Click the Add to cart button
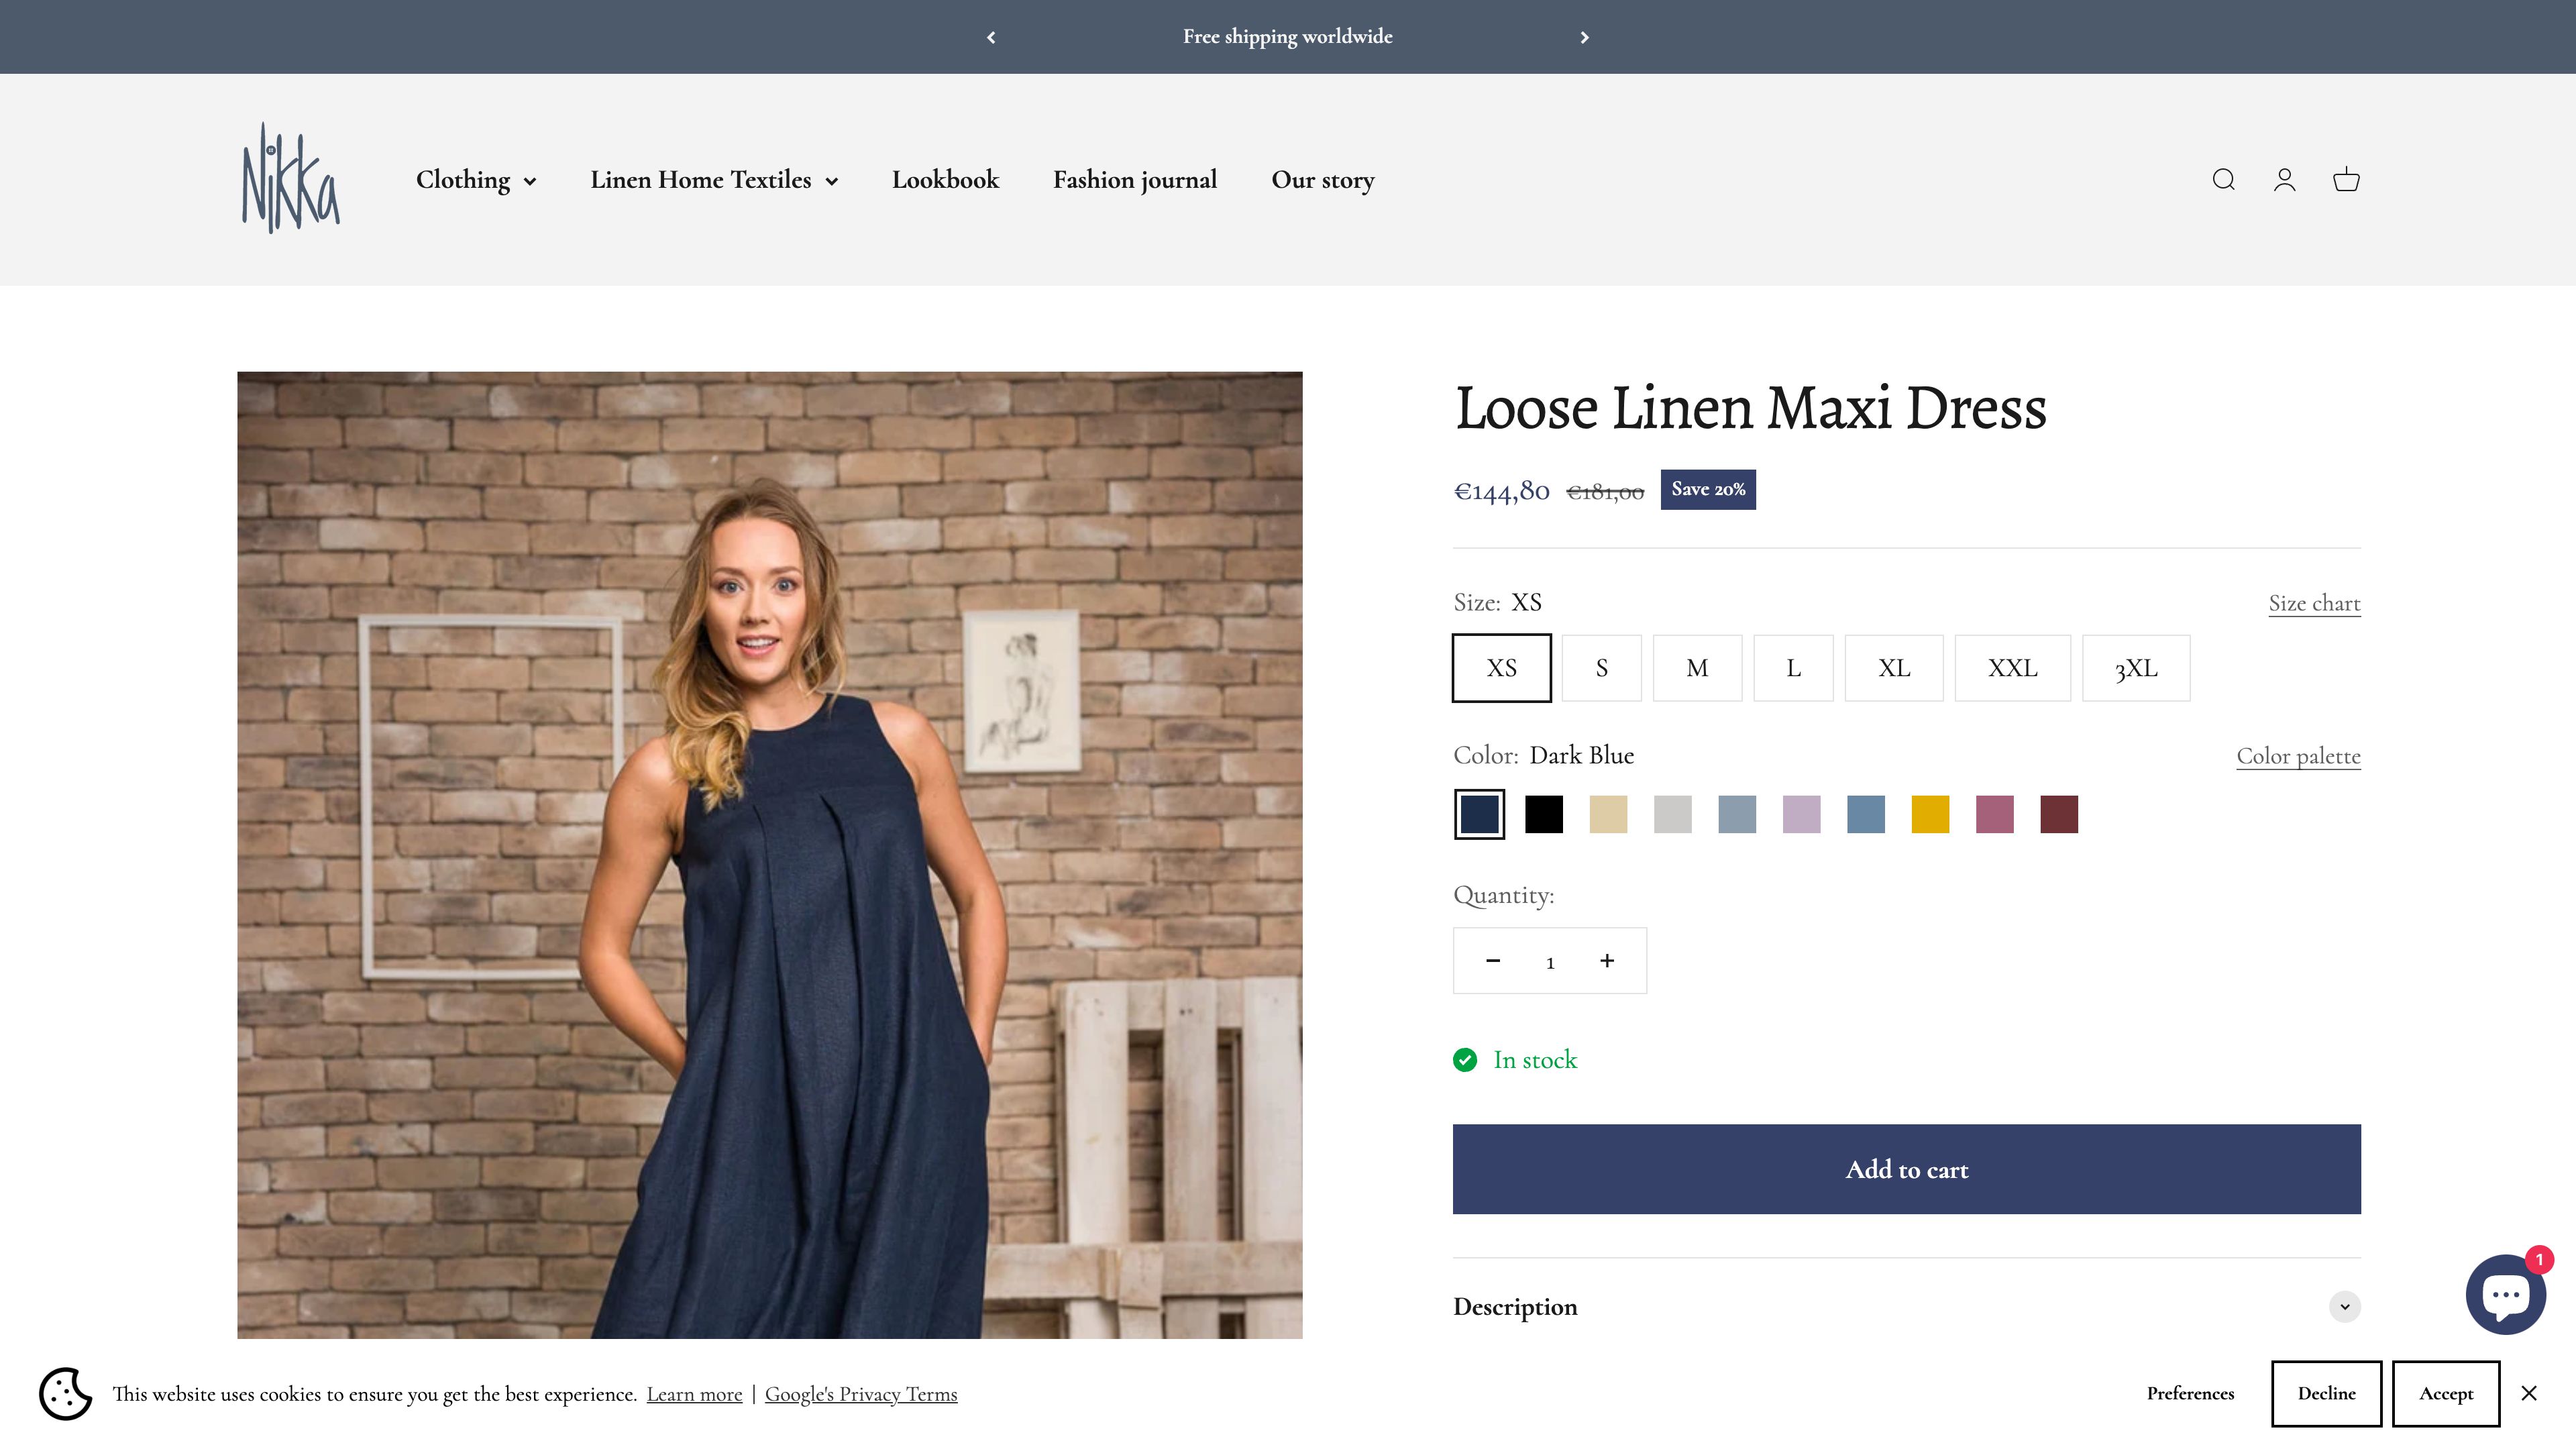 pos(1906,1169)
